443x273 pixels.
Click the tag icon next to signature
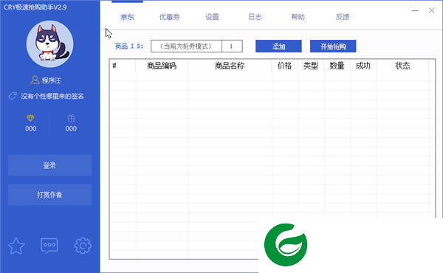(x=13, y=96)
